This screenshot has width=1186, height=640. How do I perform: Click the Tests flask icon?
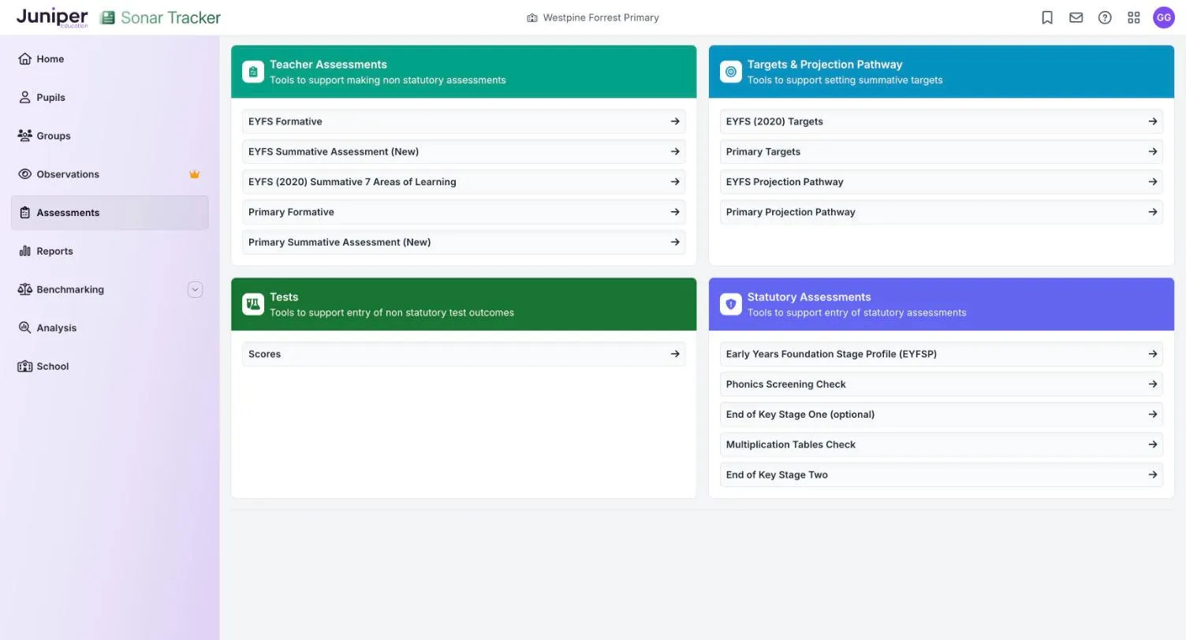[x=253, y=304]
